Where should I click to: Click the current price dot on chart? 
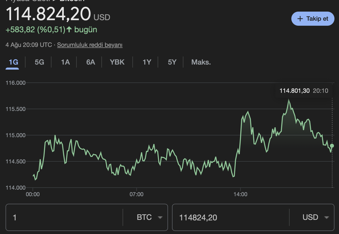click(x=332, y=146)
